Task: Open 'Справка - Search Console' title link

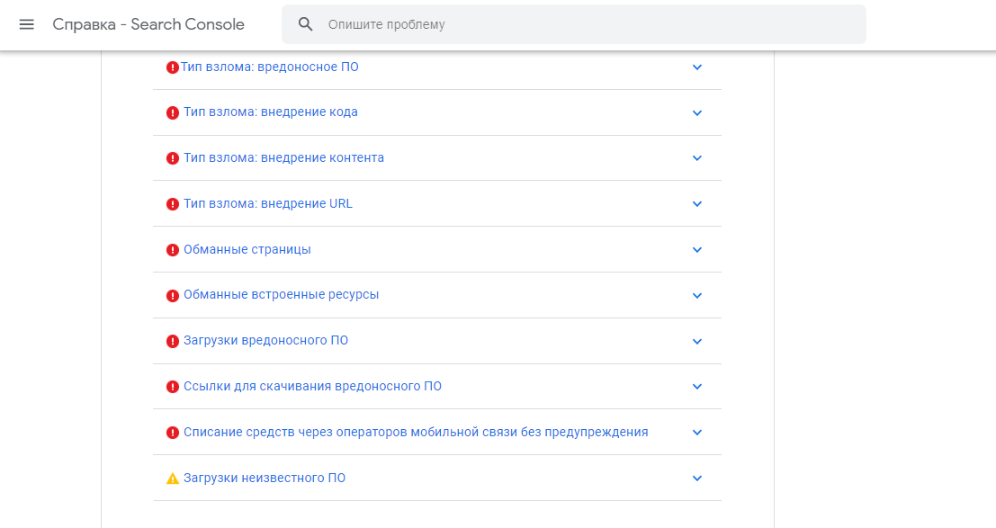Action: point(148,24)
